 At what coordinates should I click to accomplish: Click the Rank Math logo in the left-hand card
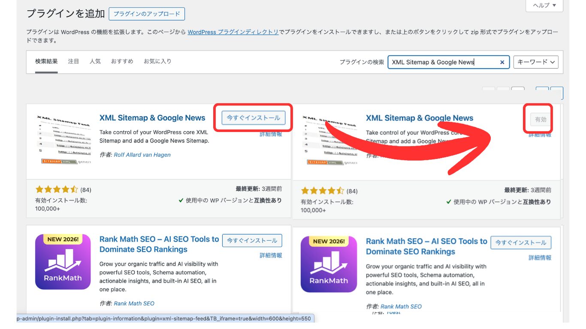[63, 262]
